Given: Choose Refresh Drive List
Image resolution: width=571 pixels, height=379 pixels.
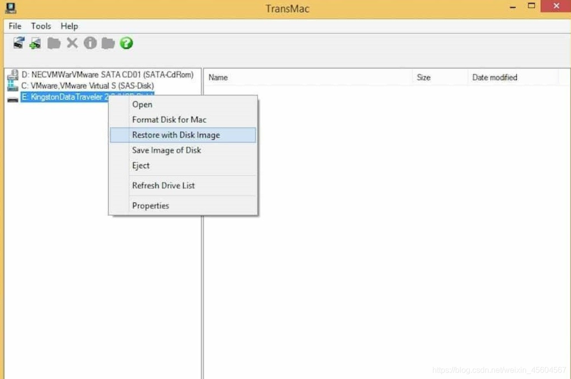Looking at the screenshot, I should coord(183,185).
